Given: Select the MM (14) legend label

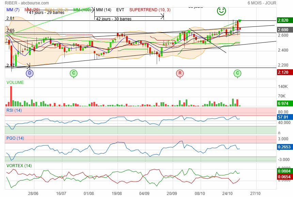Looking at the screenshot, I should (104, 10).
